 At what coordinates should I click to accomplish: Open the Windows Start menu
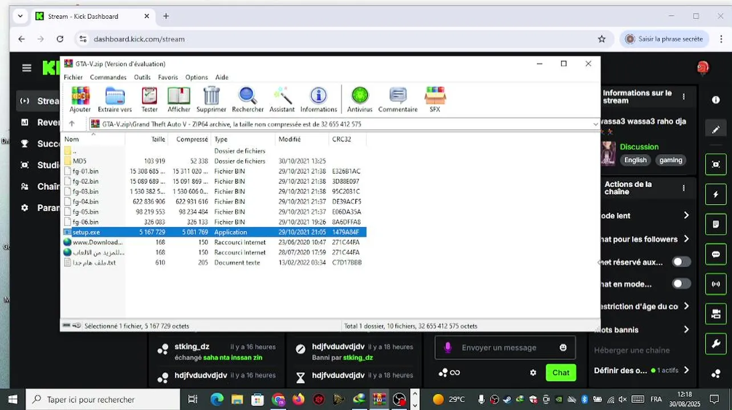[13, 399]
